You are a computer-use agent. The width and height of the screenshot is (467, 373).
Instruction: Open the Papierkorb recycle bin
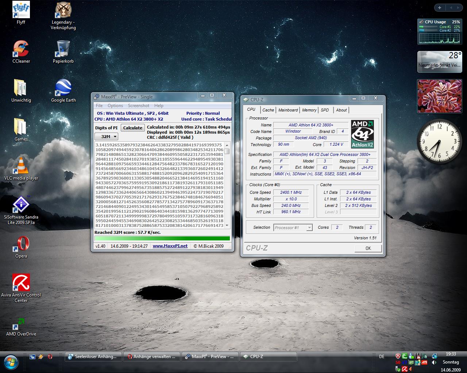[x=63, y=52]
